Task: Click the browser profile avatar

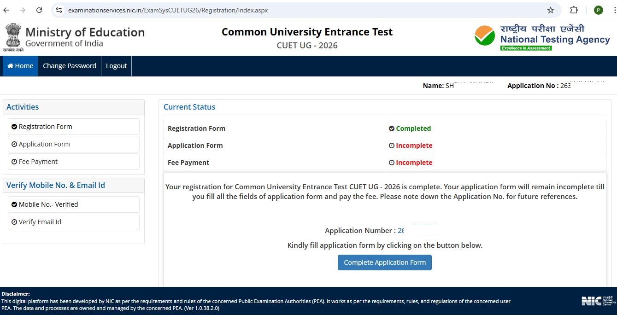Action: (598, 10)
